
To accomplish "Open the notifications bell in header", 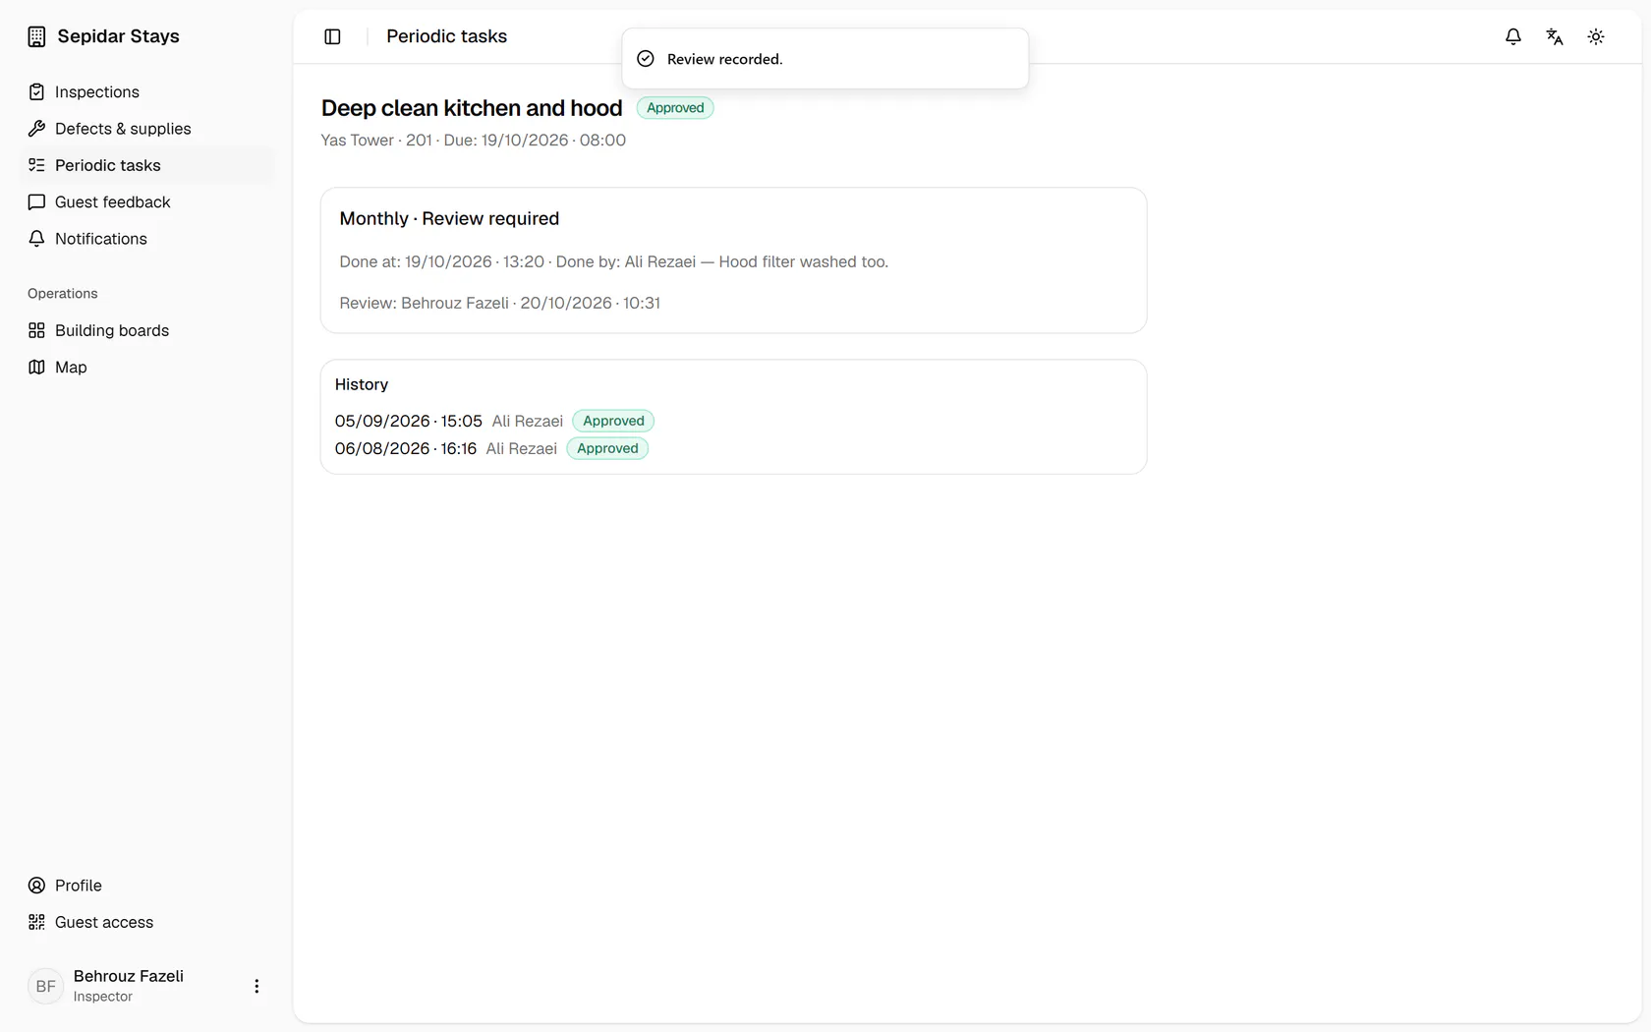I will point(1513,36).
